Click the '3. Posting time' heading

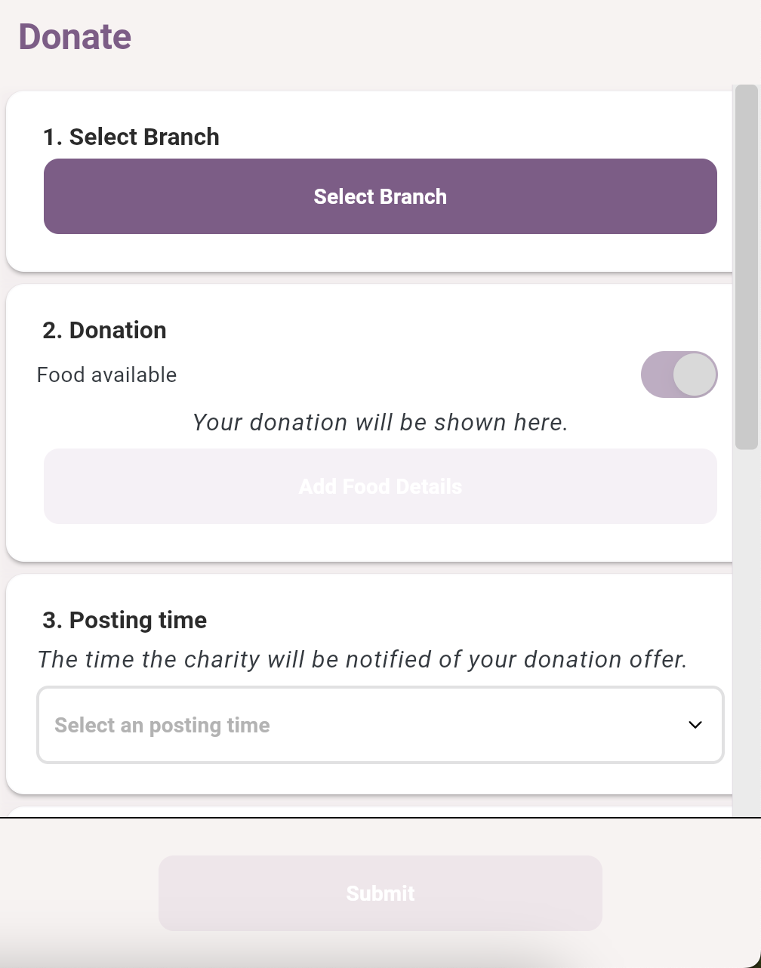pos(125,620)
